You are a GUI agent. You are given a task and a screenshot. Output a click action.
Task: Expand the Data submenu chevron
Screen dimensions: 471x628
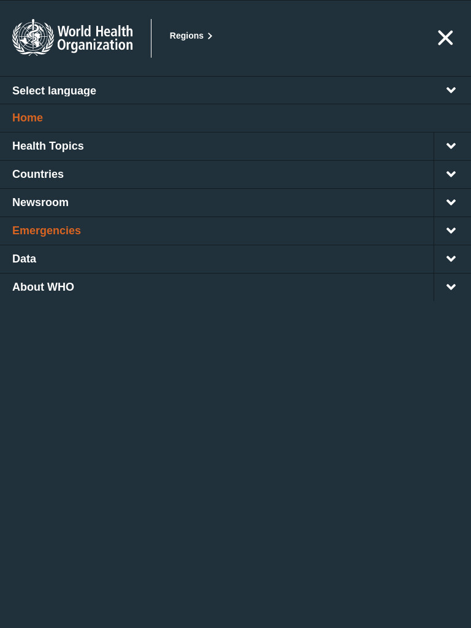tap(451, 259)
